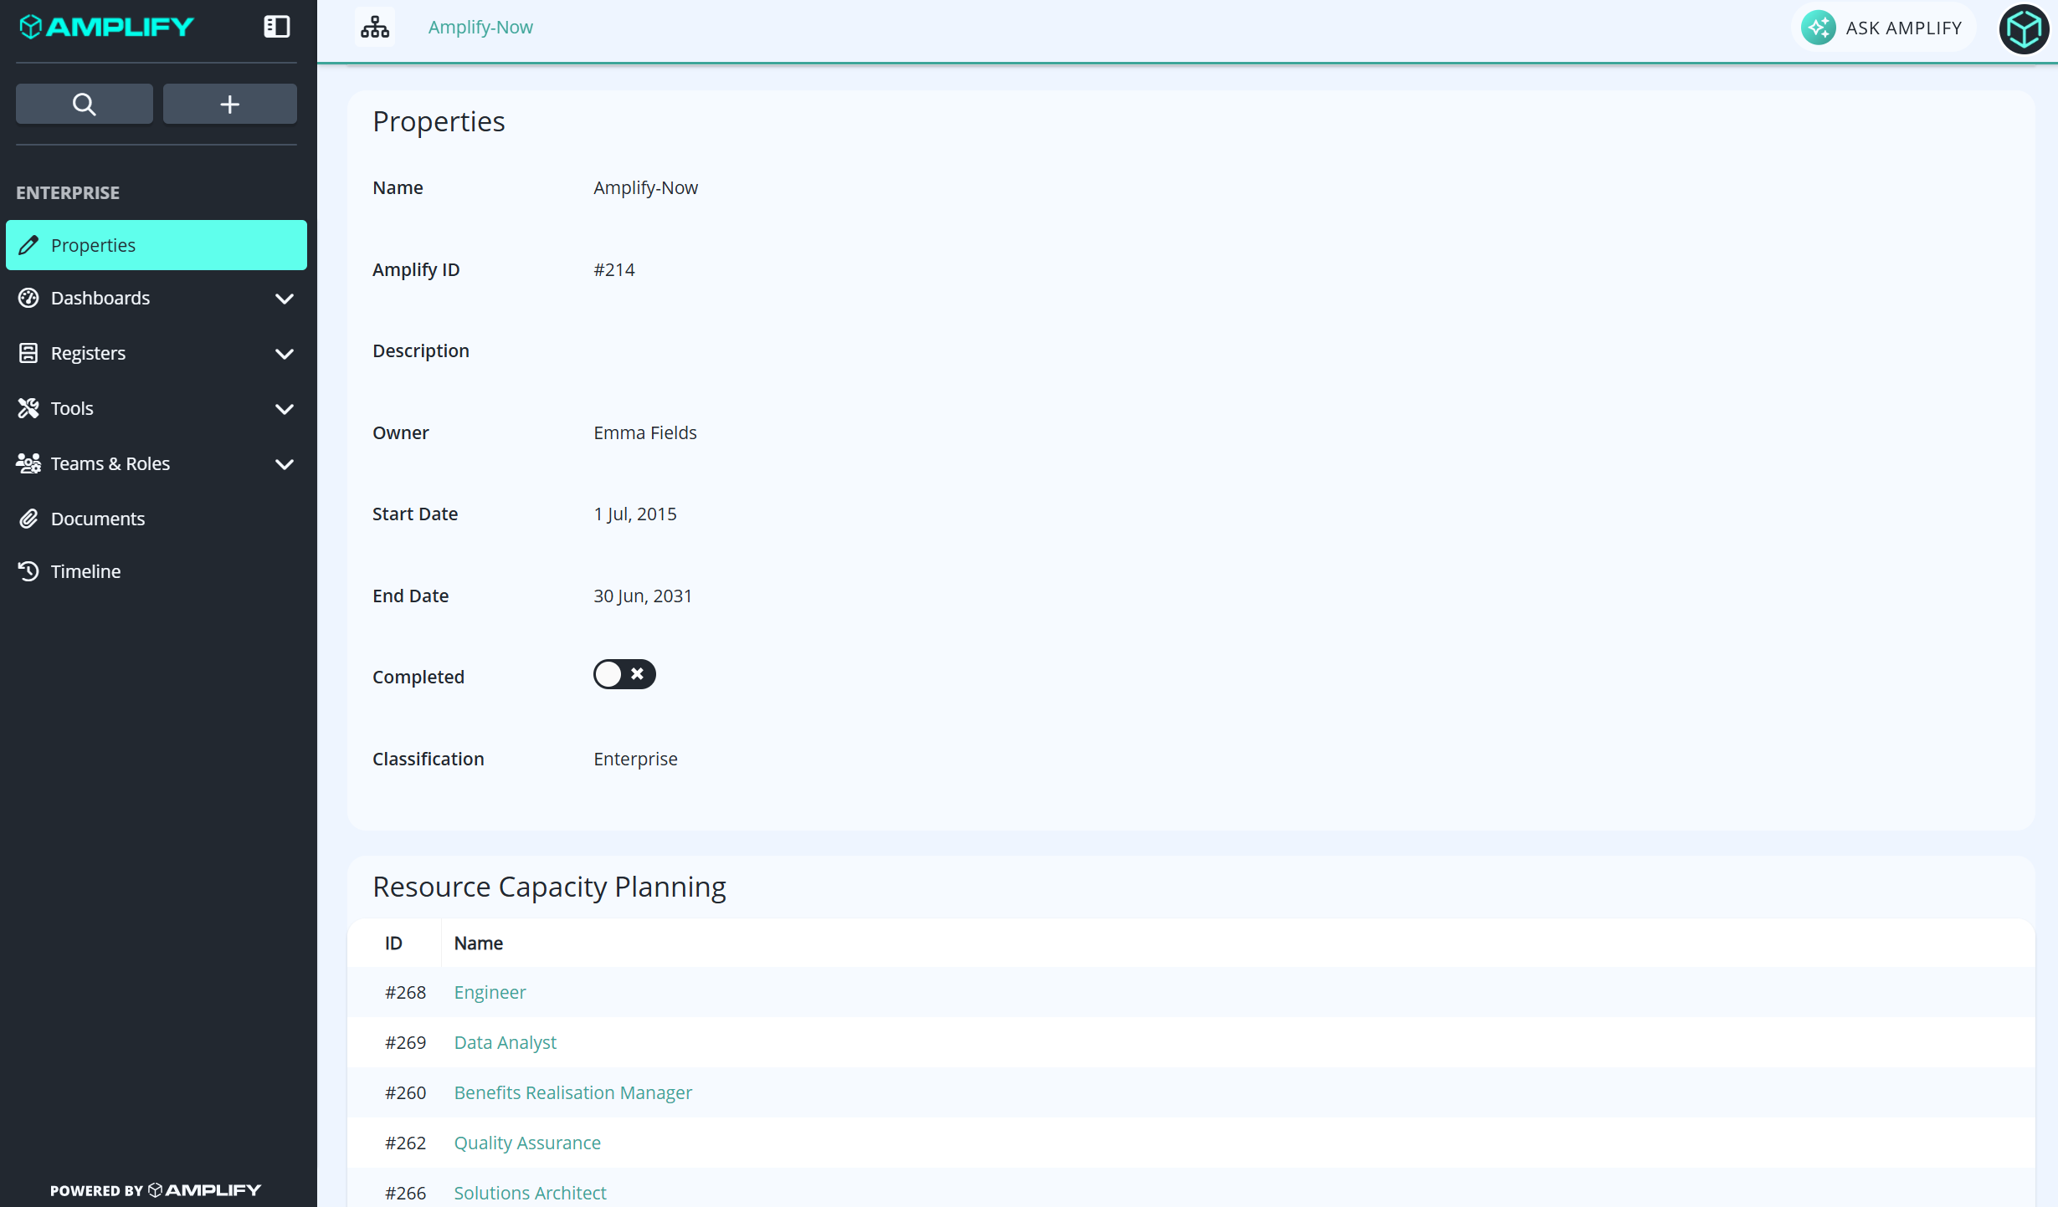Click the Dashboards gauge icon
Viewport: 2058px width, 1207px height.
(x=28, y=298)
